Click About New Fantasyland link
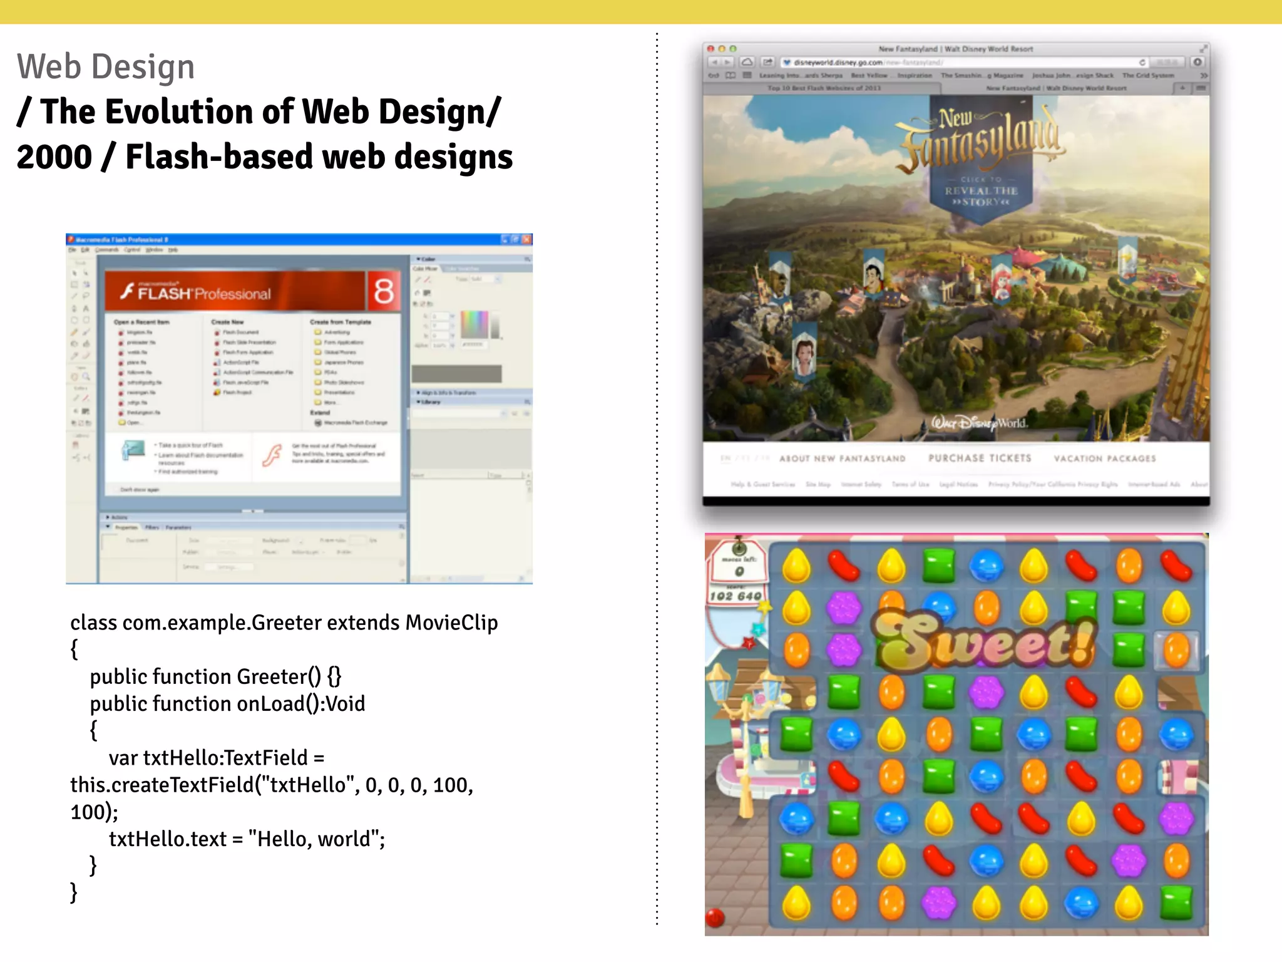Viewport: 1282px width, 962px height. [842, 458]
